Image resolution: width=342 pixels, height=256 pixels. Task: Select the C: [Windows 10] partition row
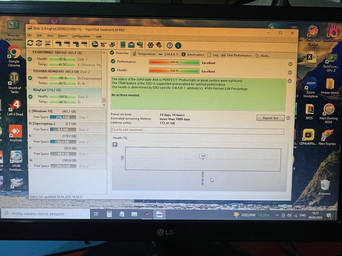coord(67,114)
